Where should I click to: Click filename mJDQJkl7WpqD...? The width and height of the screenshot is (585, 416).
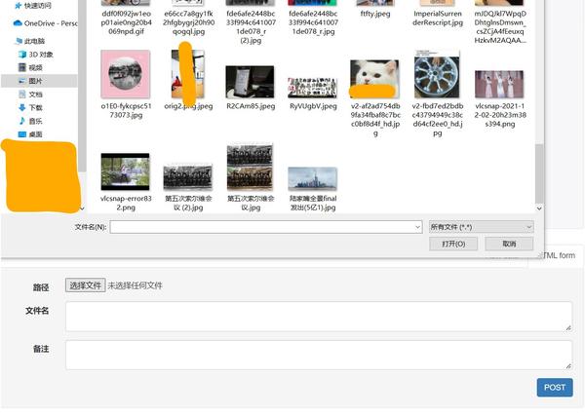[x=500, y=27]
